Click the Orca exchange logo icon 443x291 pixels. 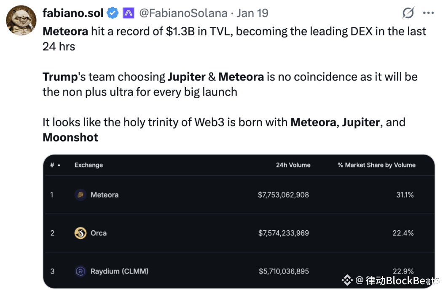81,233
